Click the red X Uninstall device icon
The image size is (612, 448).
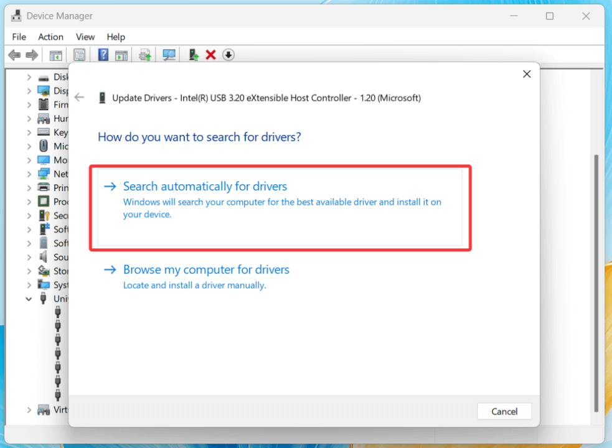click(x=210, y=55)
